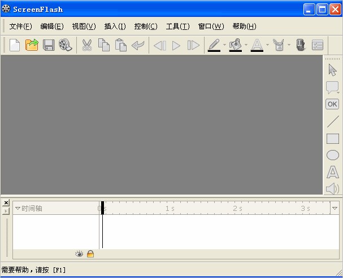Open a file with the folder icon
The width and height of the screenshot is (343, 278).
(32, 45)
